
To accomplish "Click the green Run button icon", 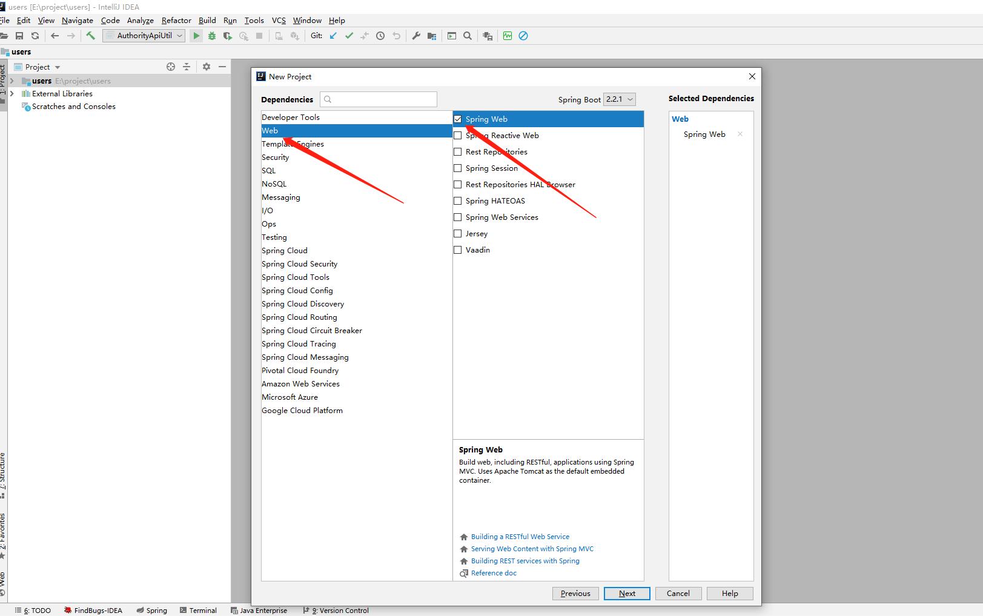I will pos(196,36).
